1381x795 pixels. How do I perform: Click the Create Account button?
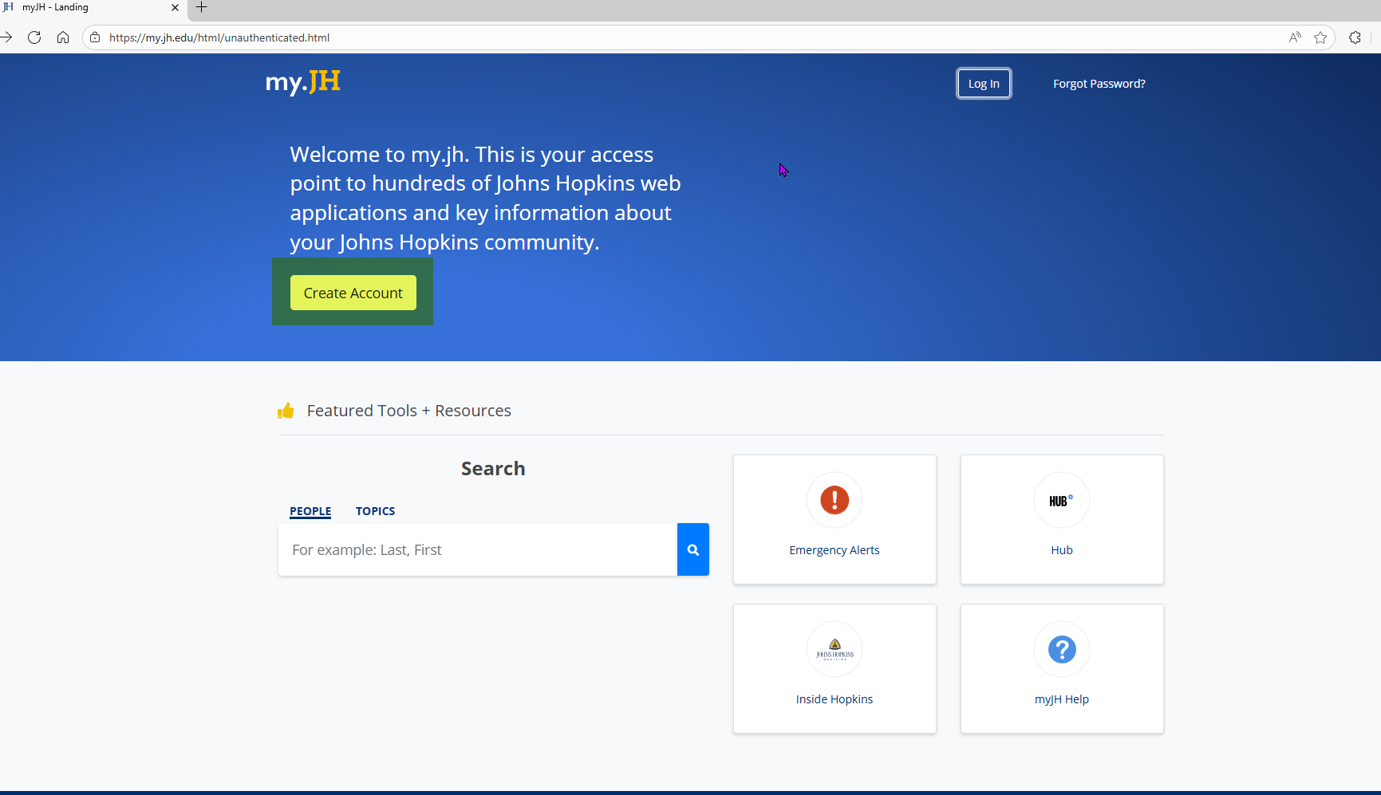353,293
